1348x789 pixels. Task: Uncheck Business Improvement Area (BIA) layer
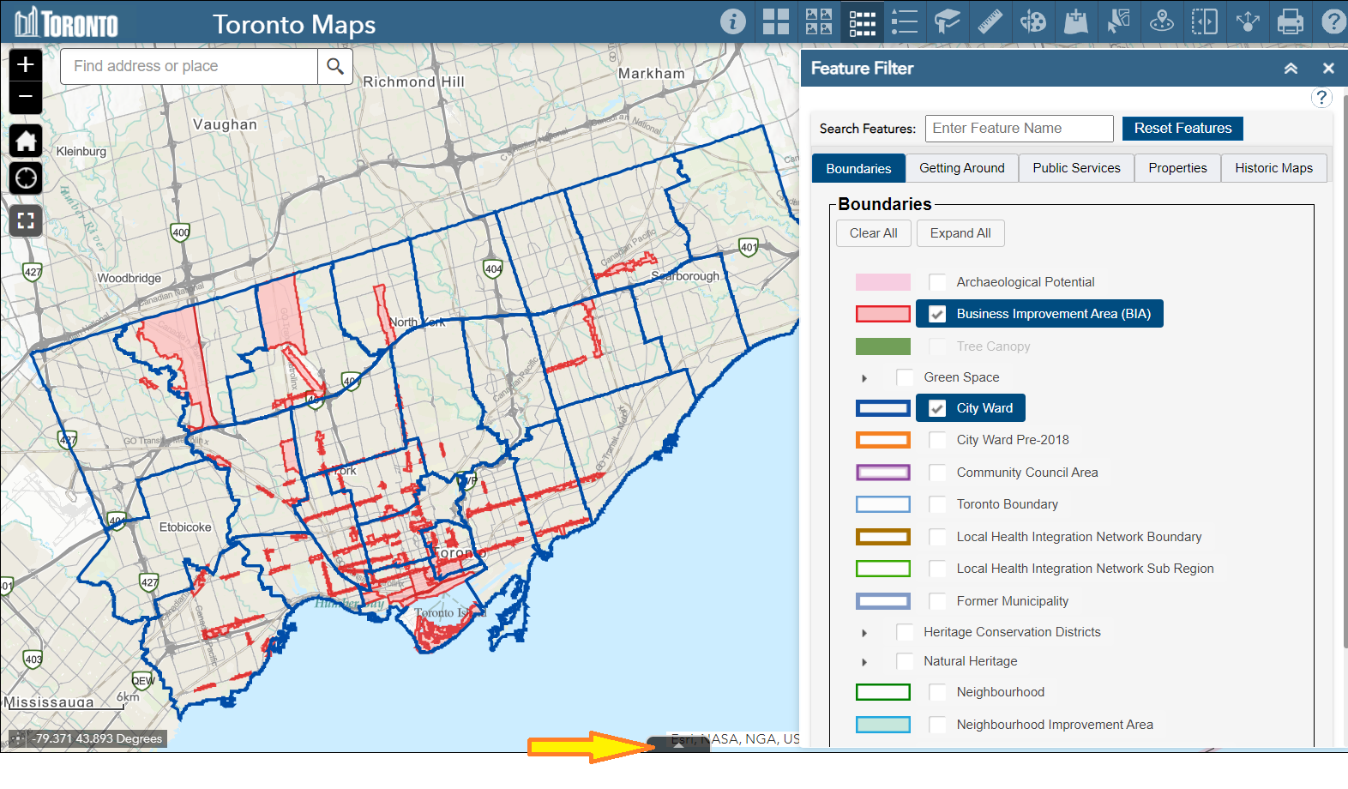tap(937, 314)
